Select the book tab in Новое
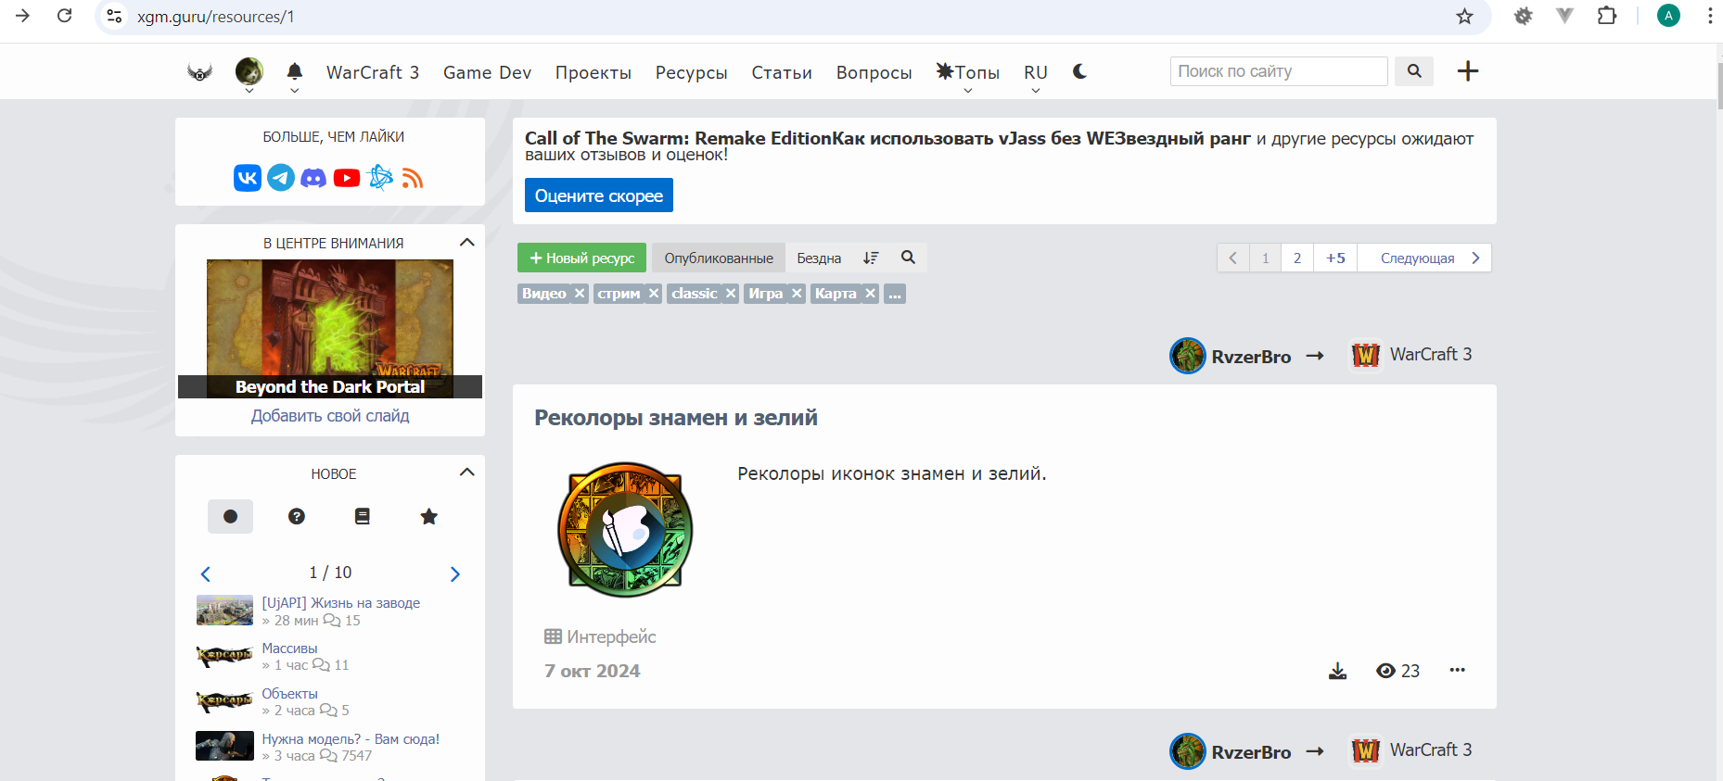 tap(363, 516)
